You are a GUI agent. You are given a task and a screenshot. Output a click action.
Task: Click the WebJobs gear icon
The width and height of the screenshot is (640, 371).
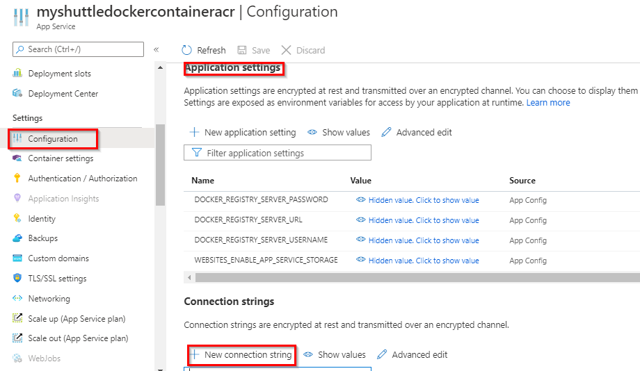pyautogui.click(x=17, y=358)
